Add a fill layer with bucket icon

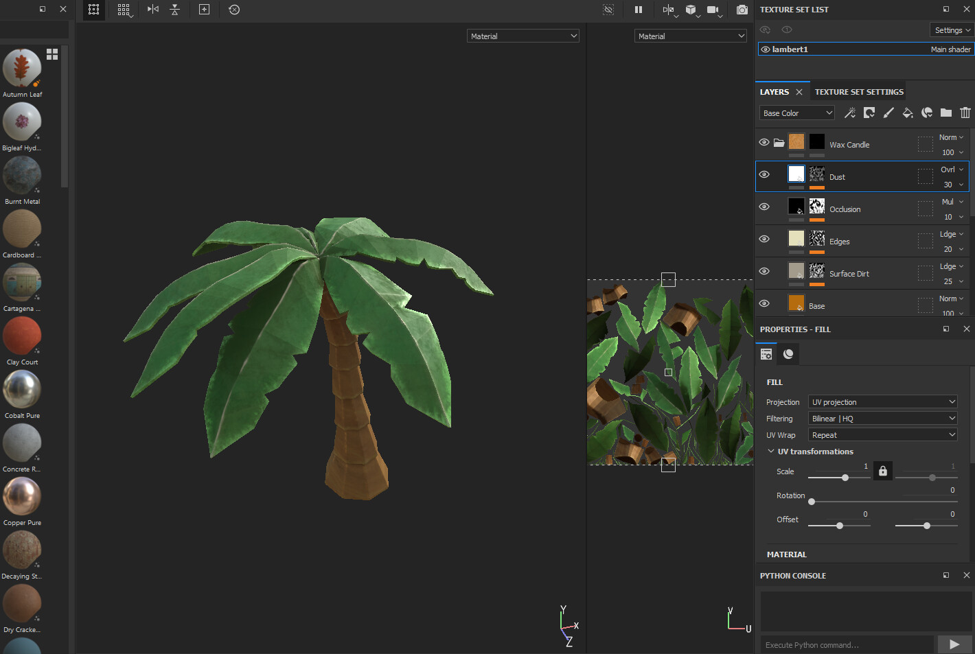click(908, 113)
